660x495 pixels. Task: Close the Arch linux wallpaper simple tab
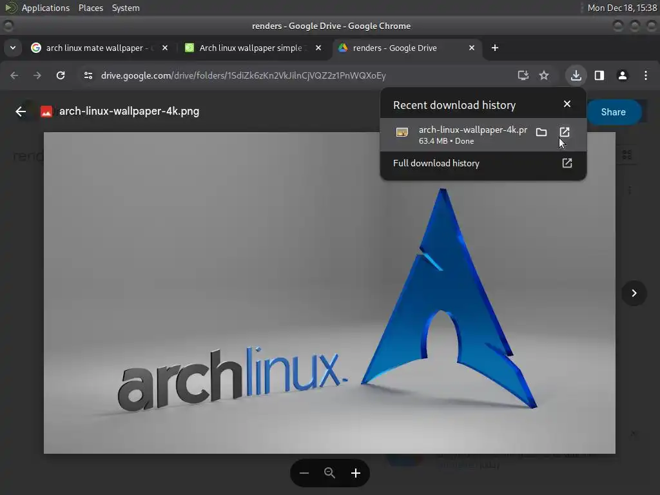(x=318, y=48)
